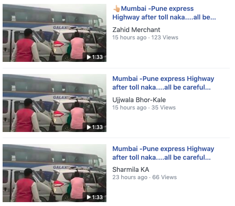Play the first video via its 1:33 play icon
The height and width of the screenshot is (206, 235).
click(89, 57)
